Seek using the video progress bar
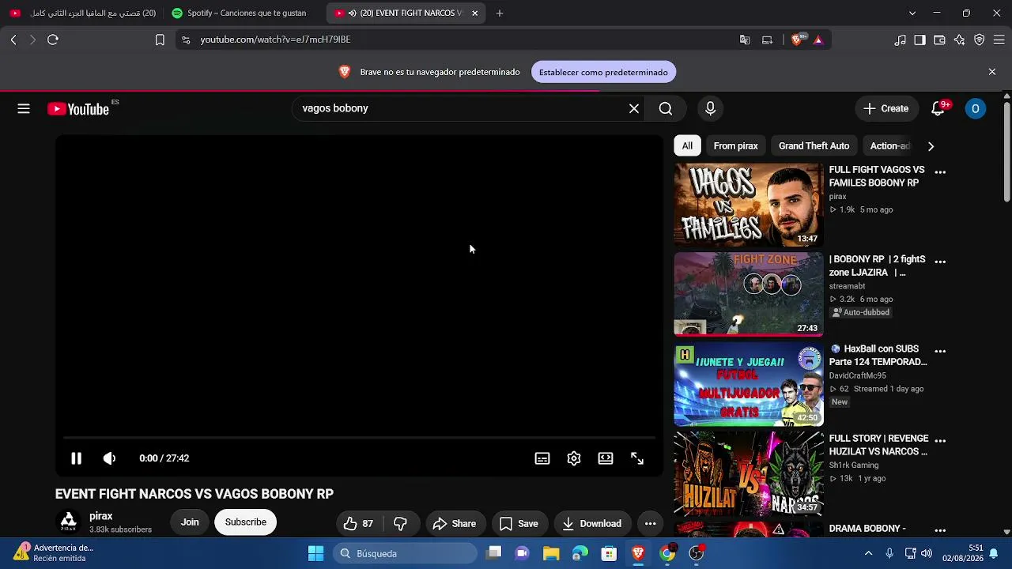1012x569 pixels. click(x=360, y=437)
